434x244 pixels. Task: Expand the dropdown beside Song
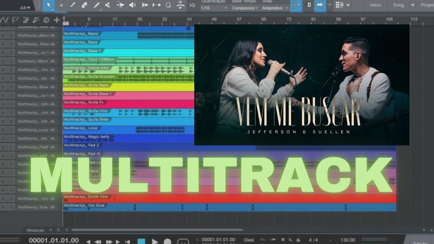coord(412,5)
